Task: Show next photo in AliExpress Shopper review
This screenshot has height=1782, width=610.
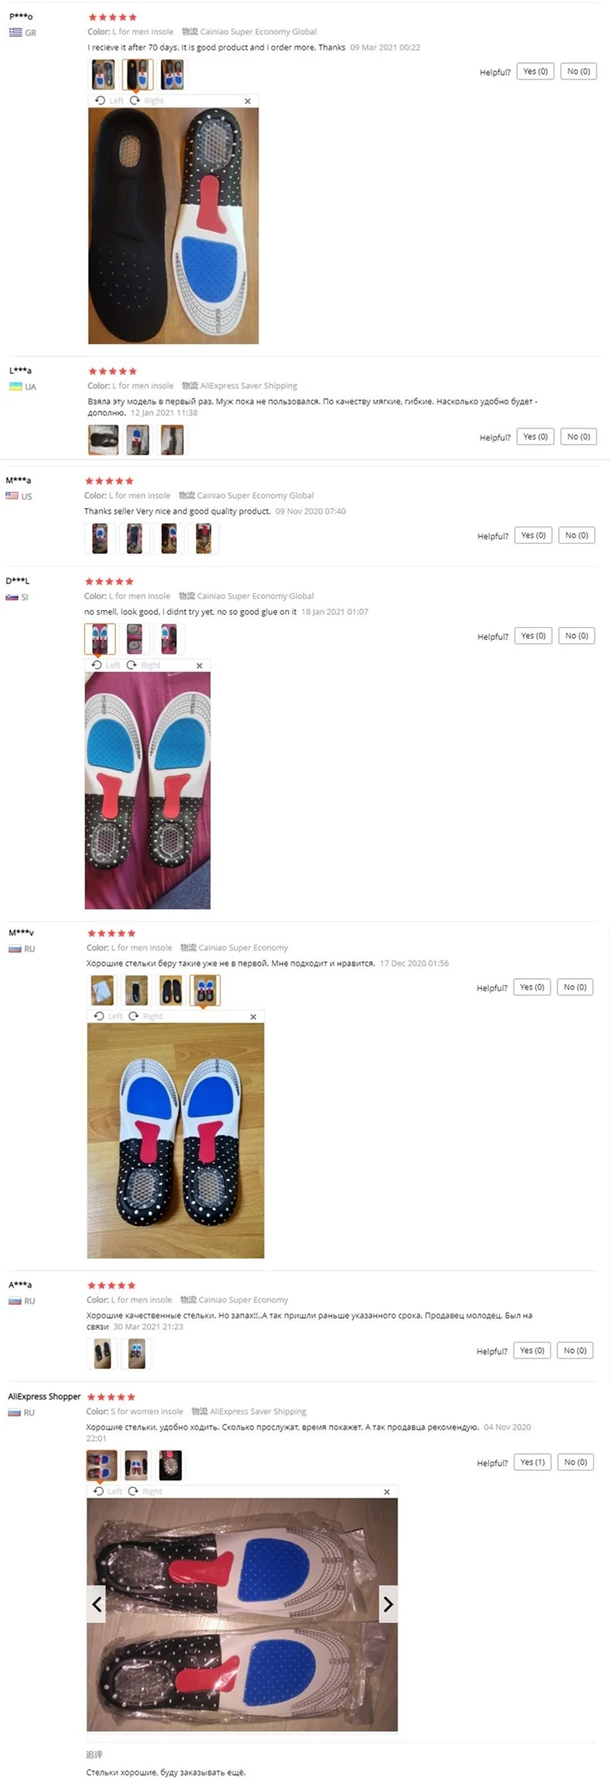Action: 388,1604
